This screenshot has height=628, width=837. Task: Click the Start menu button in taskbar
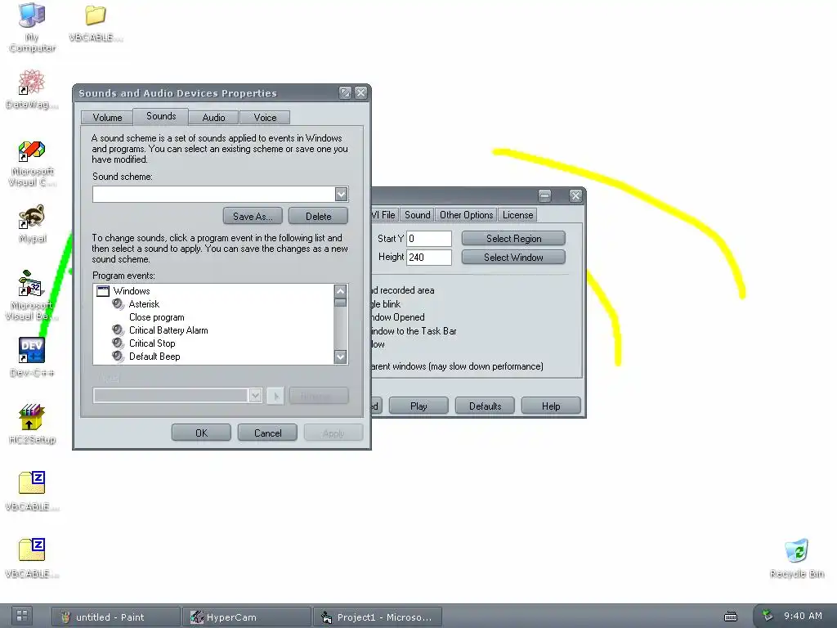(x=22, y=616)
